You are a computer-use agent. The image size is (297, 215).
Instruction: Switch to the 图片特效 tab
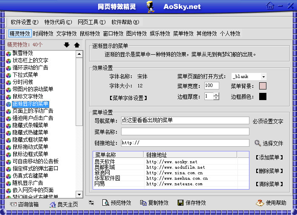click(136, 34)
